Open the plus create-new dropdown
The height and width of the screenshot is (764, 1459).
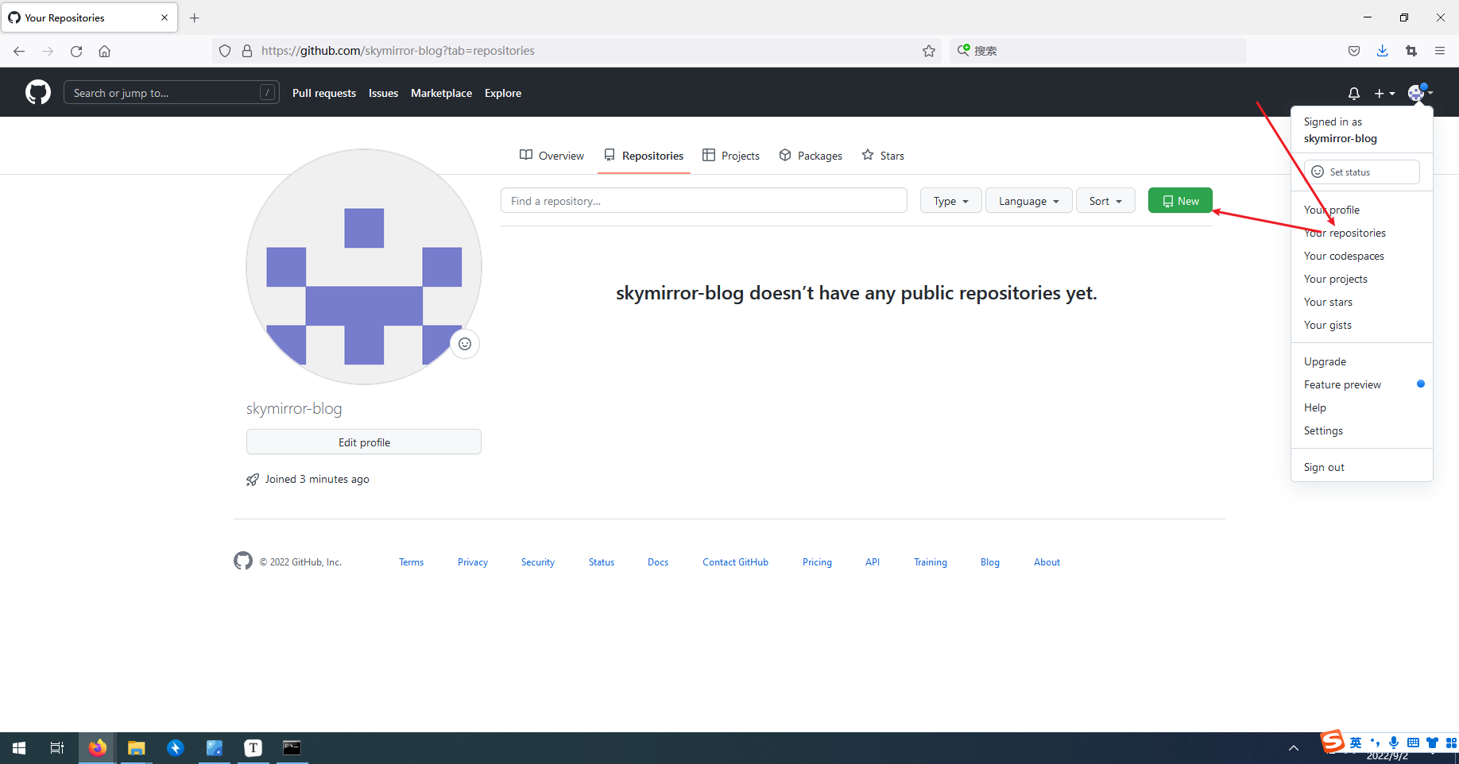click(x=1384, y=93)
